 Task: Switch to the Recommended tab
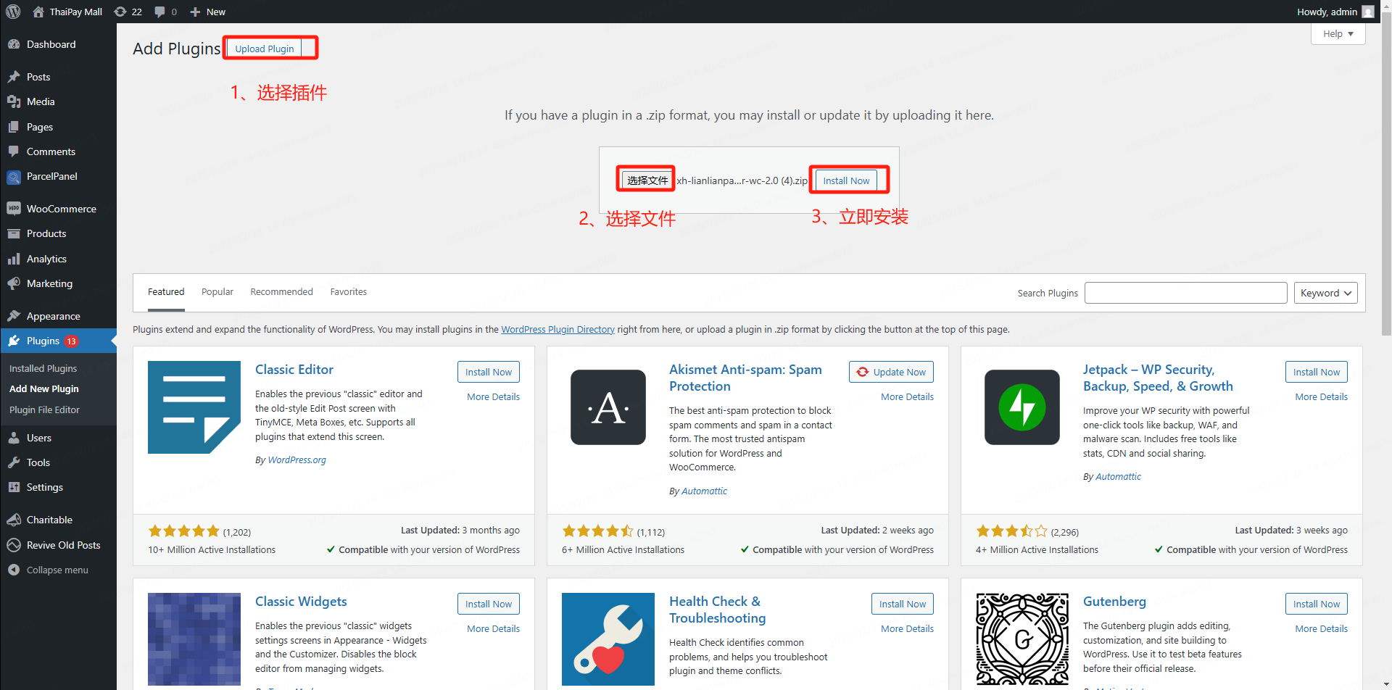281,292
